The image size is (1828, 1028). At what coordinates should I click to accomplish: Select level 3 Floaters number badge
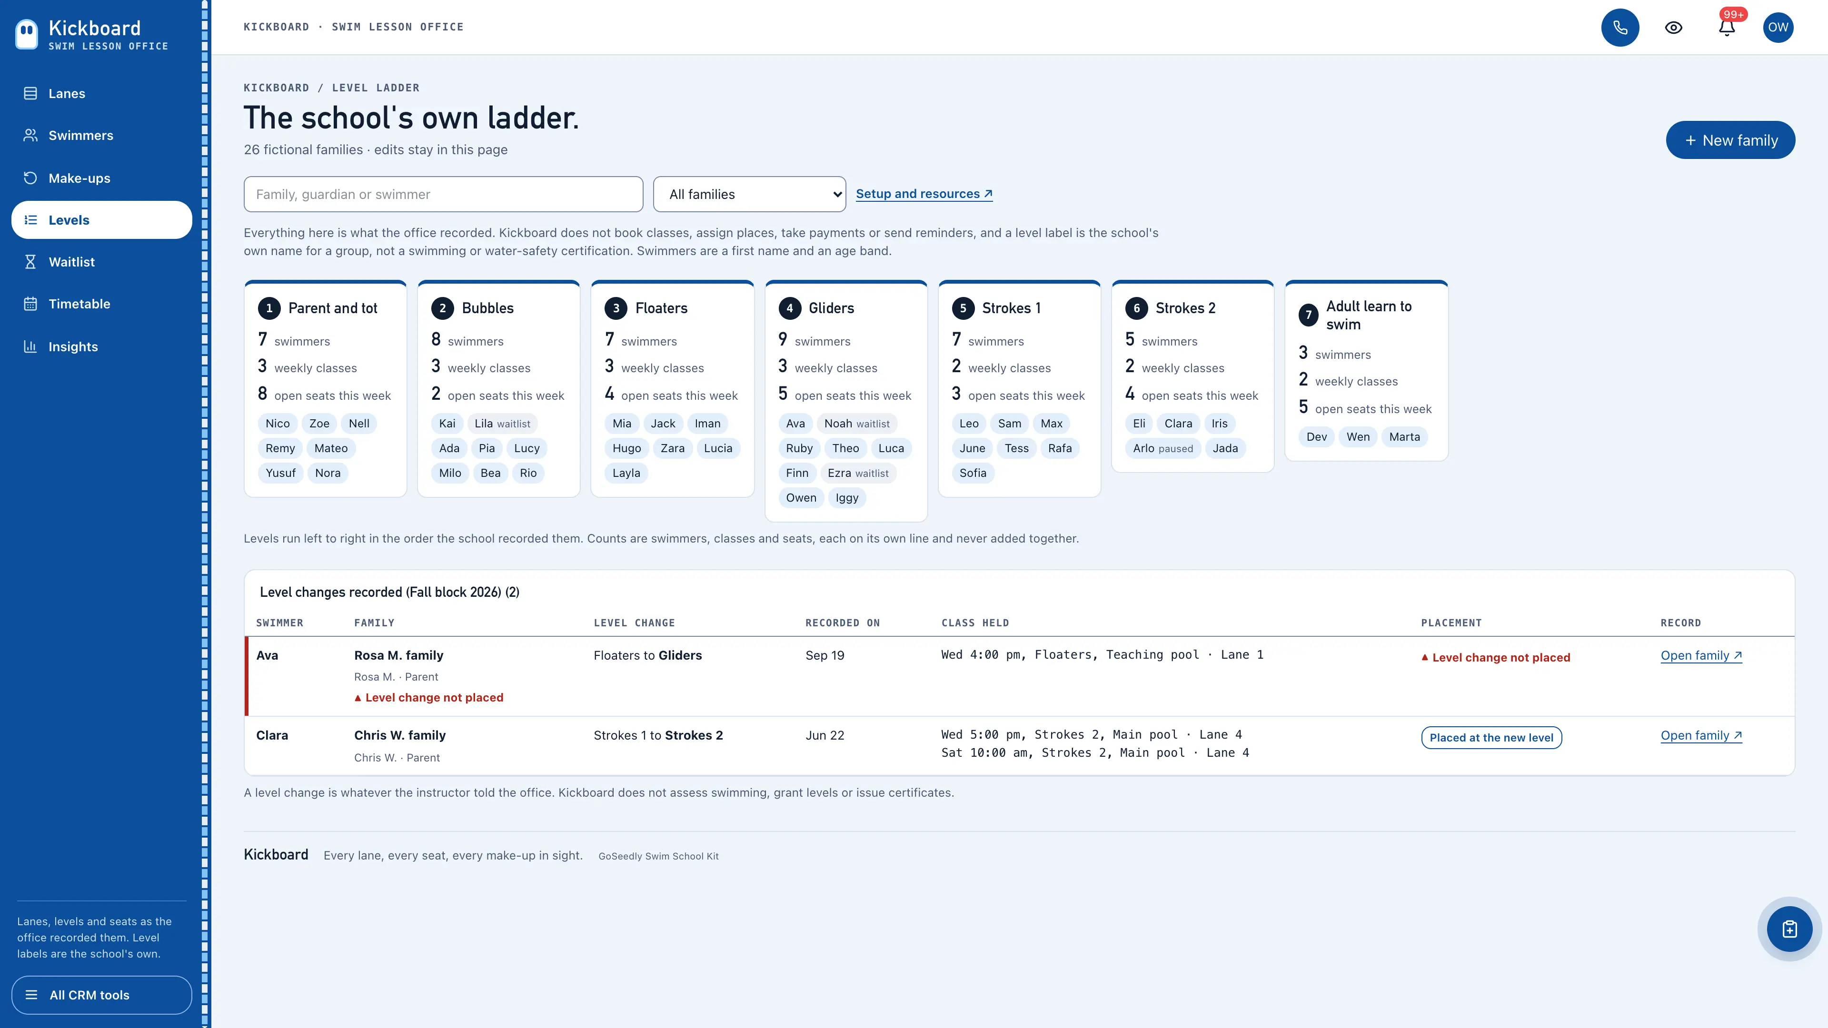(x=616, y=308)
